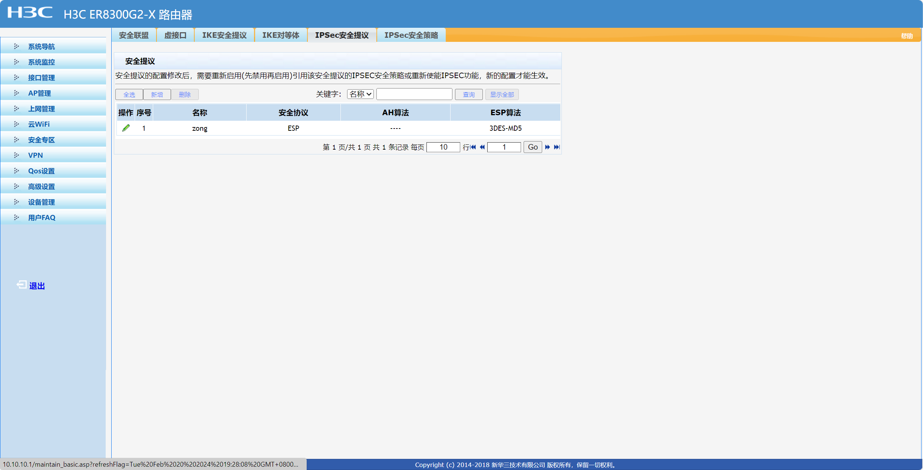Viewport: 923px width, 470px height.
Task: Go to first page using pagination arrow
Action: (473, 147)
